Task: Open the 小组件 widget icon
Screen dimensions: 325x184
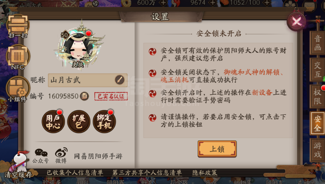Action: pyautogui.click(x=18, y=89)
